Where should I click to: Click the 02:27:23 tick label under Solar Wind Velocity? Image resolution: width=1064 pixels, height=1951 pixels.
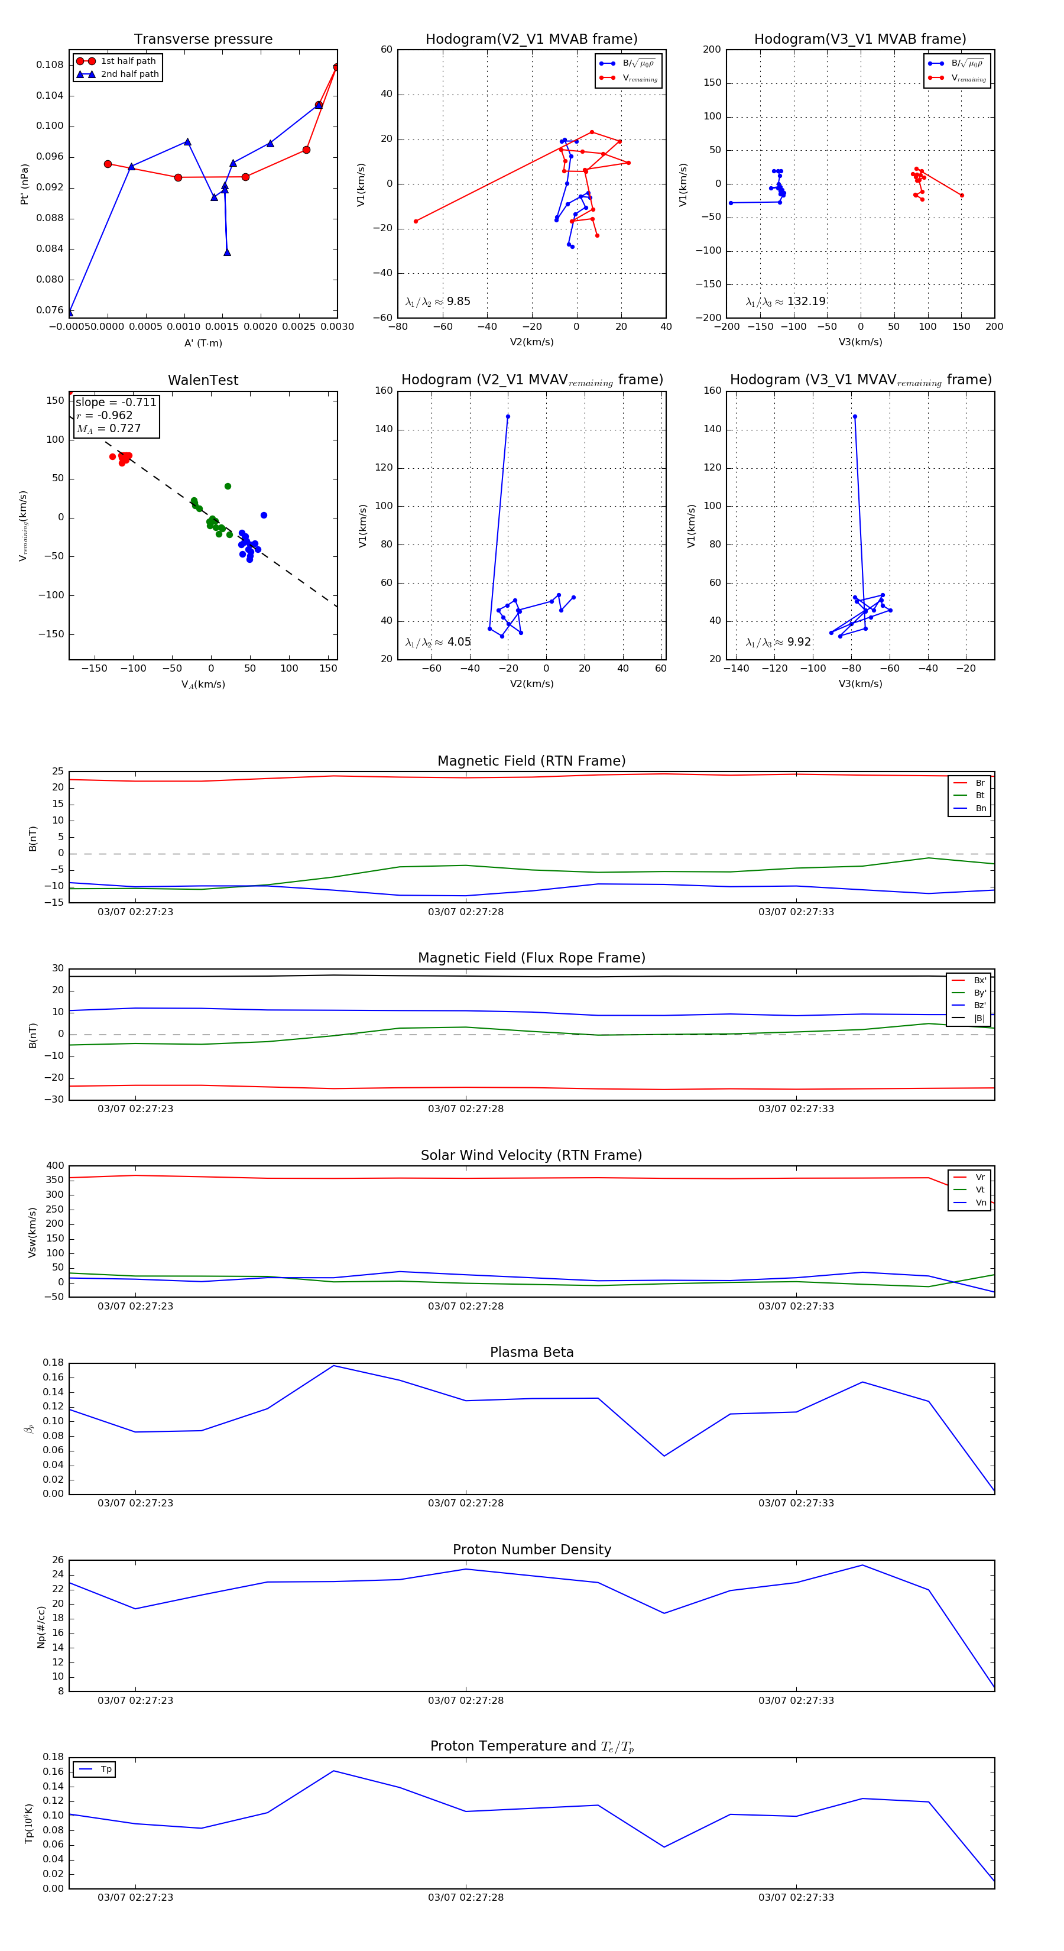point(135,1307)
